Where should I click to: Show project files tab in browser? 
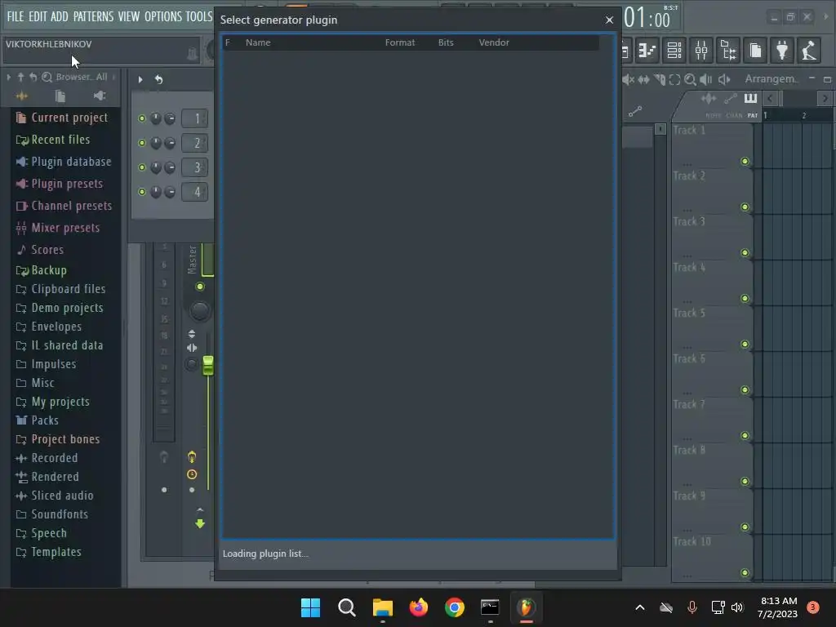coord(60,96)
